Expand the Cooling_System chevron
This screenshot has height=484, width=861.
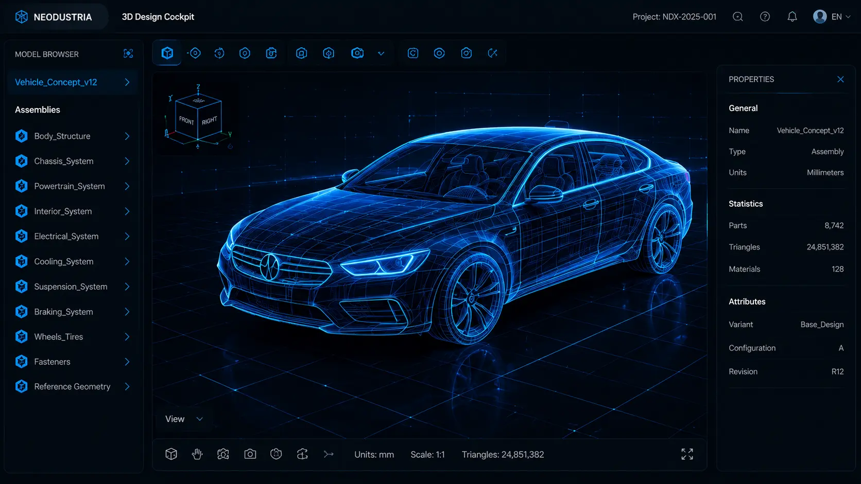pyautogui.click(x=127, y=261)
